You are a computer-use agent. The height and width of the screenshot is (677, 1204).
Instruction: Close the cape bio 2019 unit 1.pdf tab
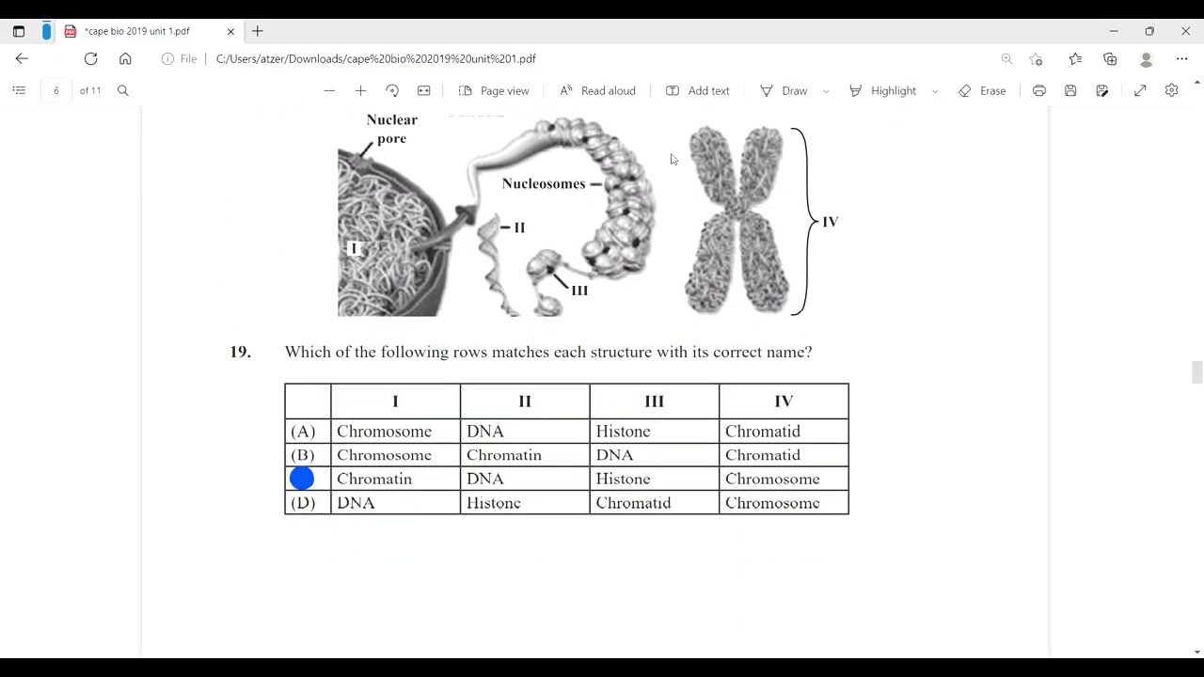[x=230, y=31]
